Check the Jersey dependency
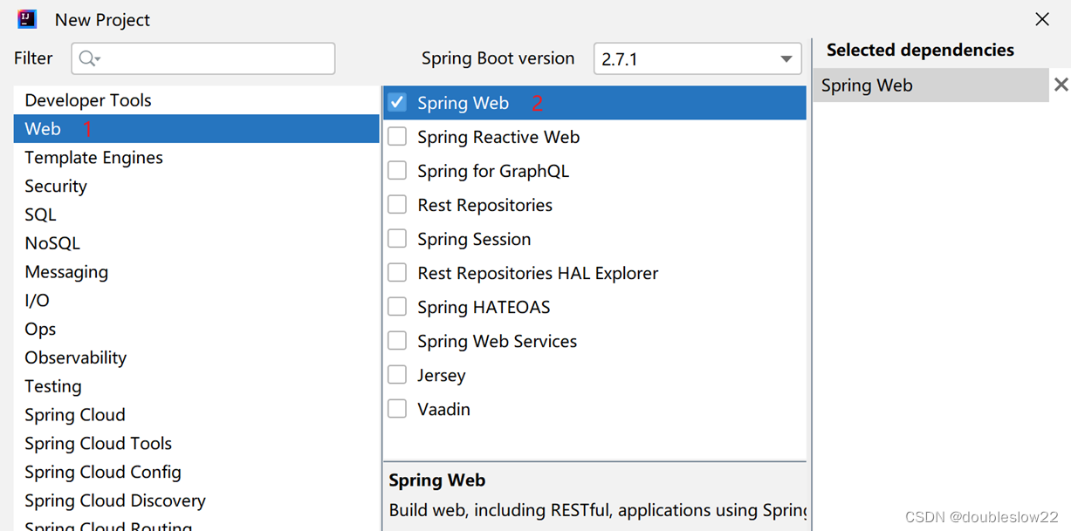 (397, 374)
